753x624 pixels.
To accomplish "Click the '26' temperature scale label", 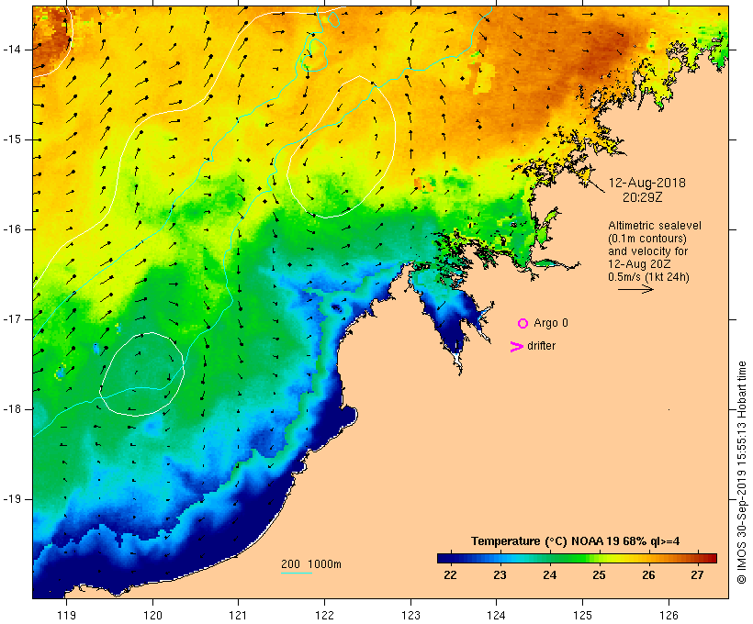I will pos(648,575).
